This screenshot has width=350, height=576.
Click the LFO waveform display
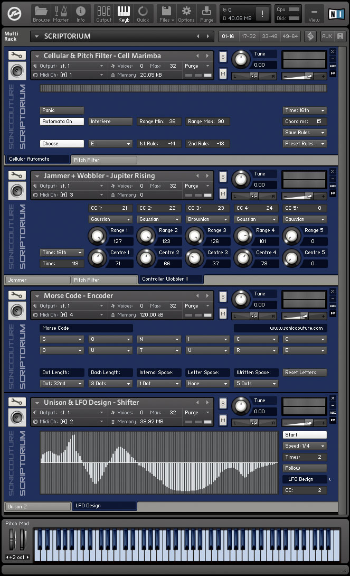[159, 463]
